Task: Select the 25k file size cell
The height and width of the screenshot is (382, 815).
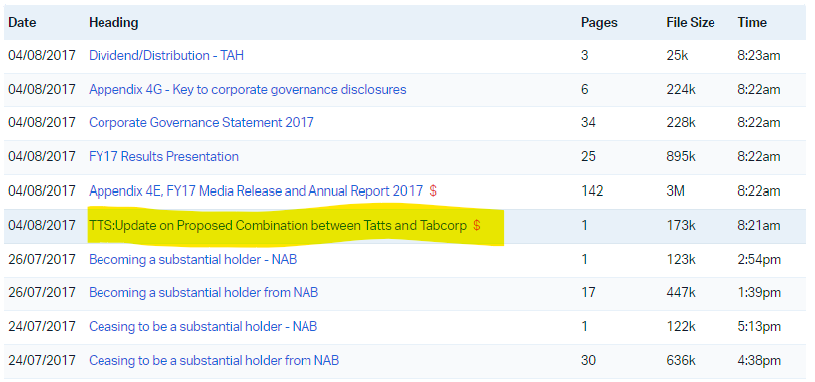Action: 677,55
